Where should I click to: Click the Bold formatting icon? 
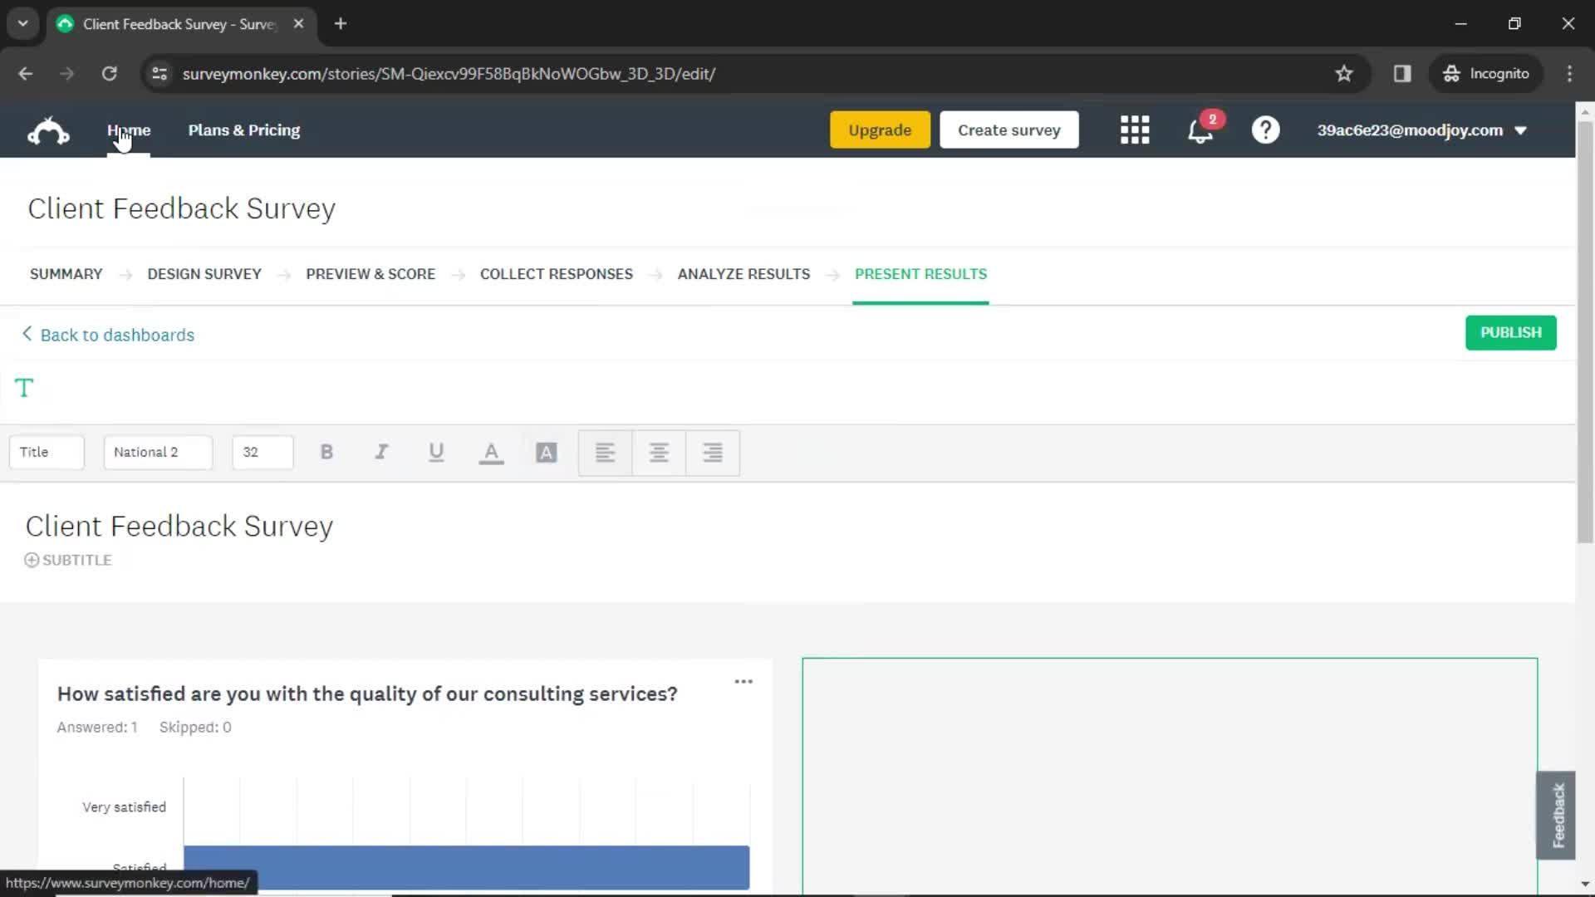326,451
